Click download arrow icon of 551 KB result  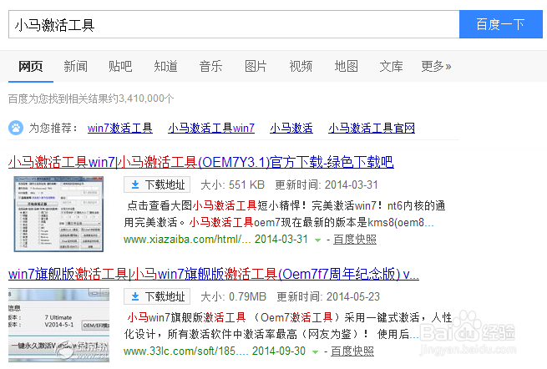tap(135, 184)
